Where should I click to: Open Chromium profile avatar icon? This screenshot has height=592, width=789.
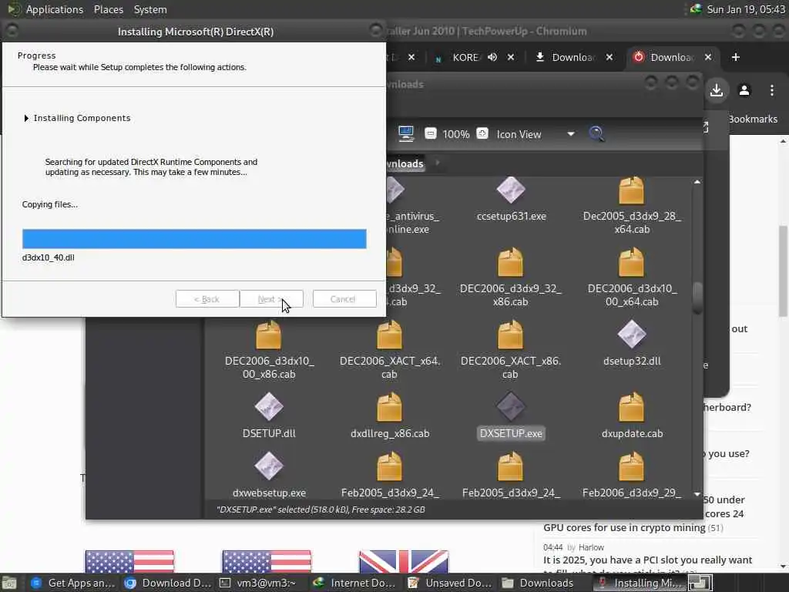pyautogui.click(x=744, y=91)
